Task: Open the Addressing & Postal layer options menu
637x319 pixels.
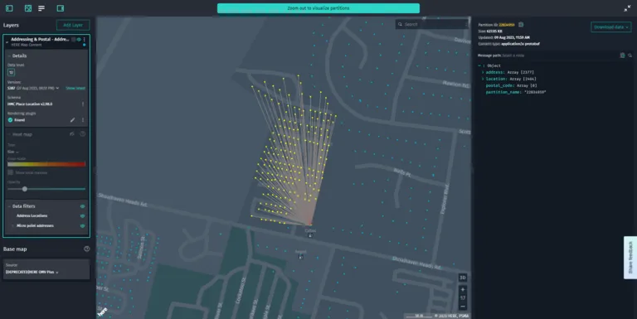Action: pos(84,40)
